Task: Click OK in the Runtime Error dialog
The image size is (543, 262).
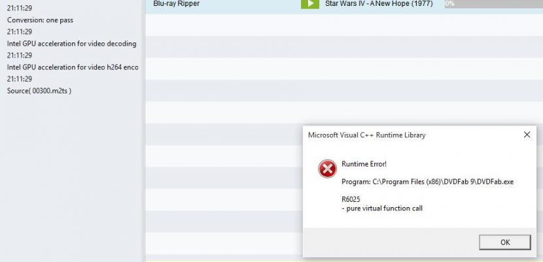Action: click(505, 242)
